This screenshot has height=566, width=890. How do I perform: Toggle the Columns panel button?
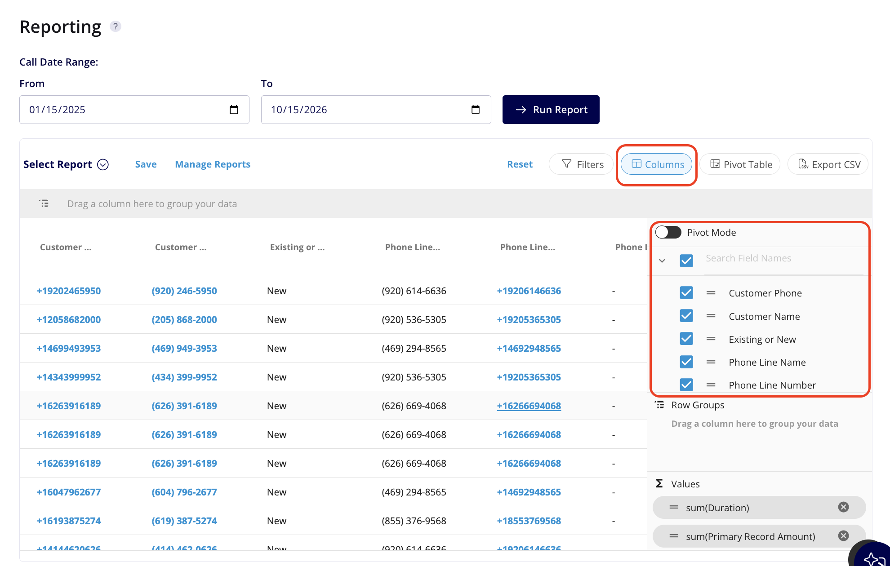tap(657, 164)
